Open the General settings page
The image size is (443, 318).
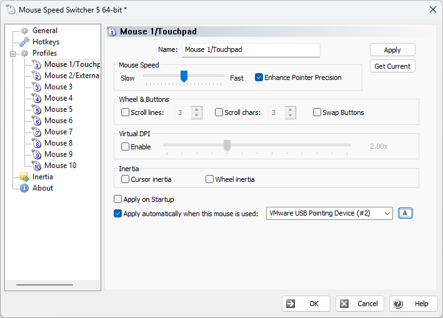point(45,31)
